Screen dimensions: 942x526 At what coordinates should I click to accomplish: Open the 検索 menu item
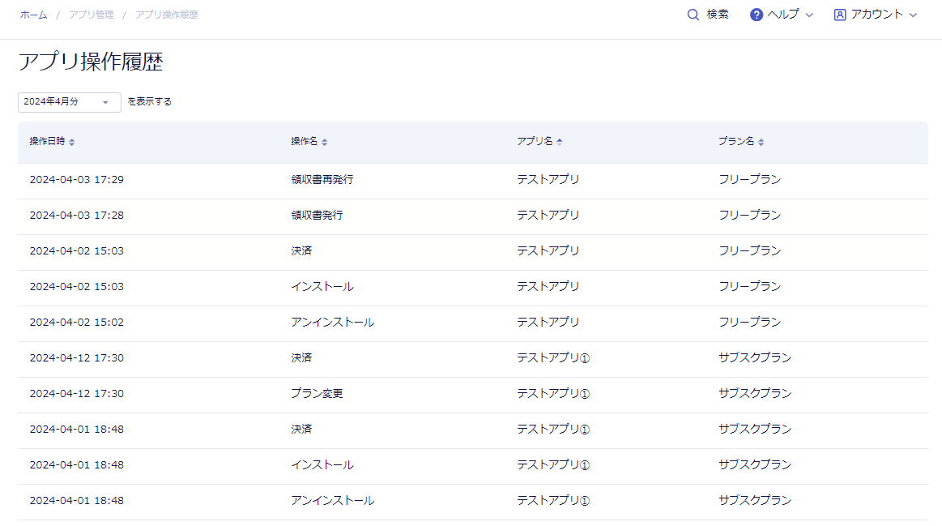click(718, 15)
